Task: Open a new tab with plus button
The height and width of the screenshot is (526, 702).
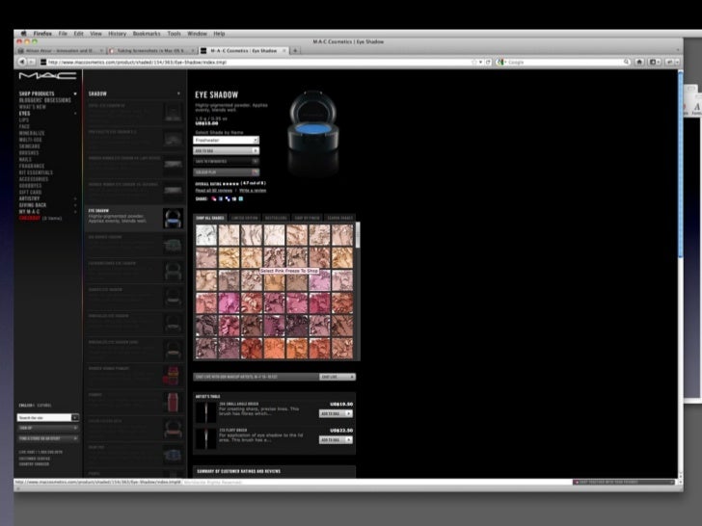Action: click(x=295, y=50)
